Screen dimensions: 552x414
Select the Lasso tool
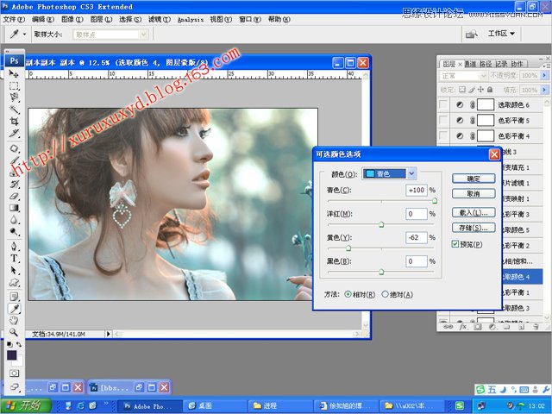pos(14,97)
